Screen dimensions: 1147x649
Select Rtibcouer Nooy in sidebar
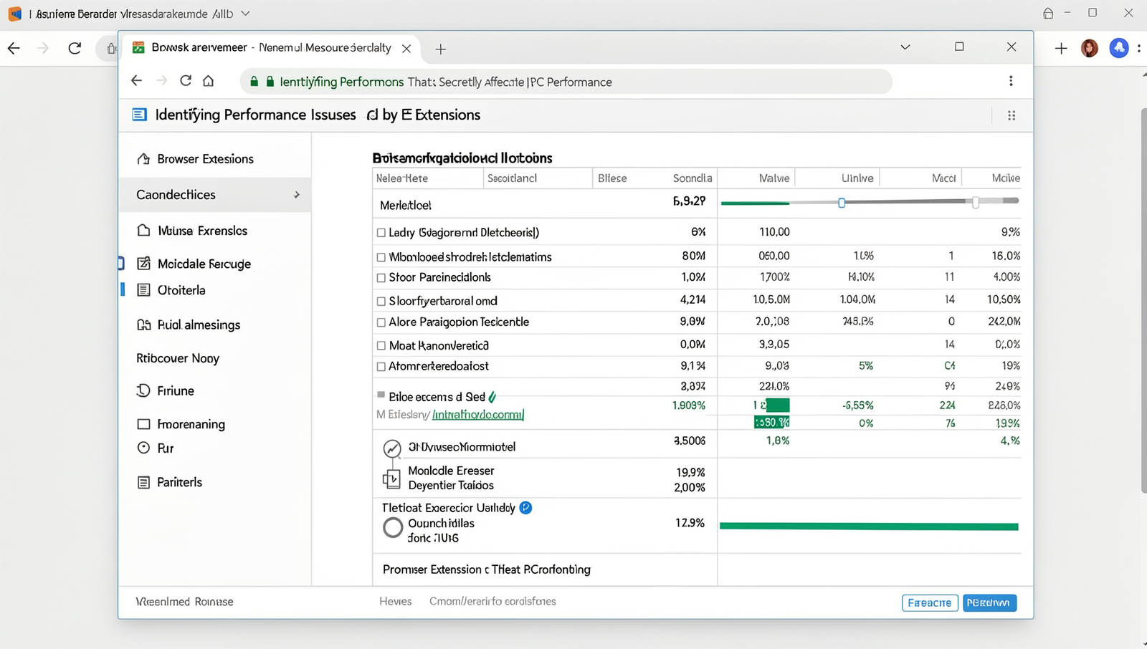tap(178, 358)
